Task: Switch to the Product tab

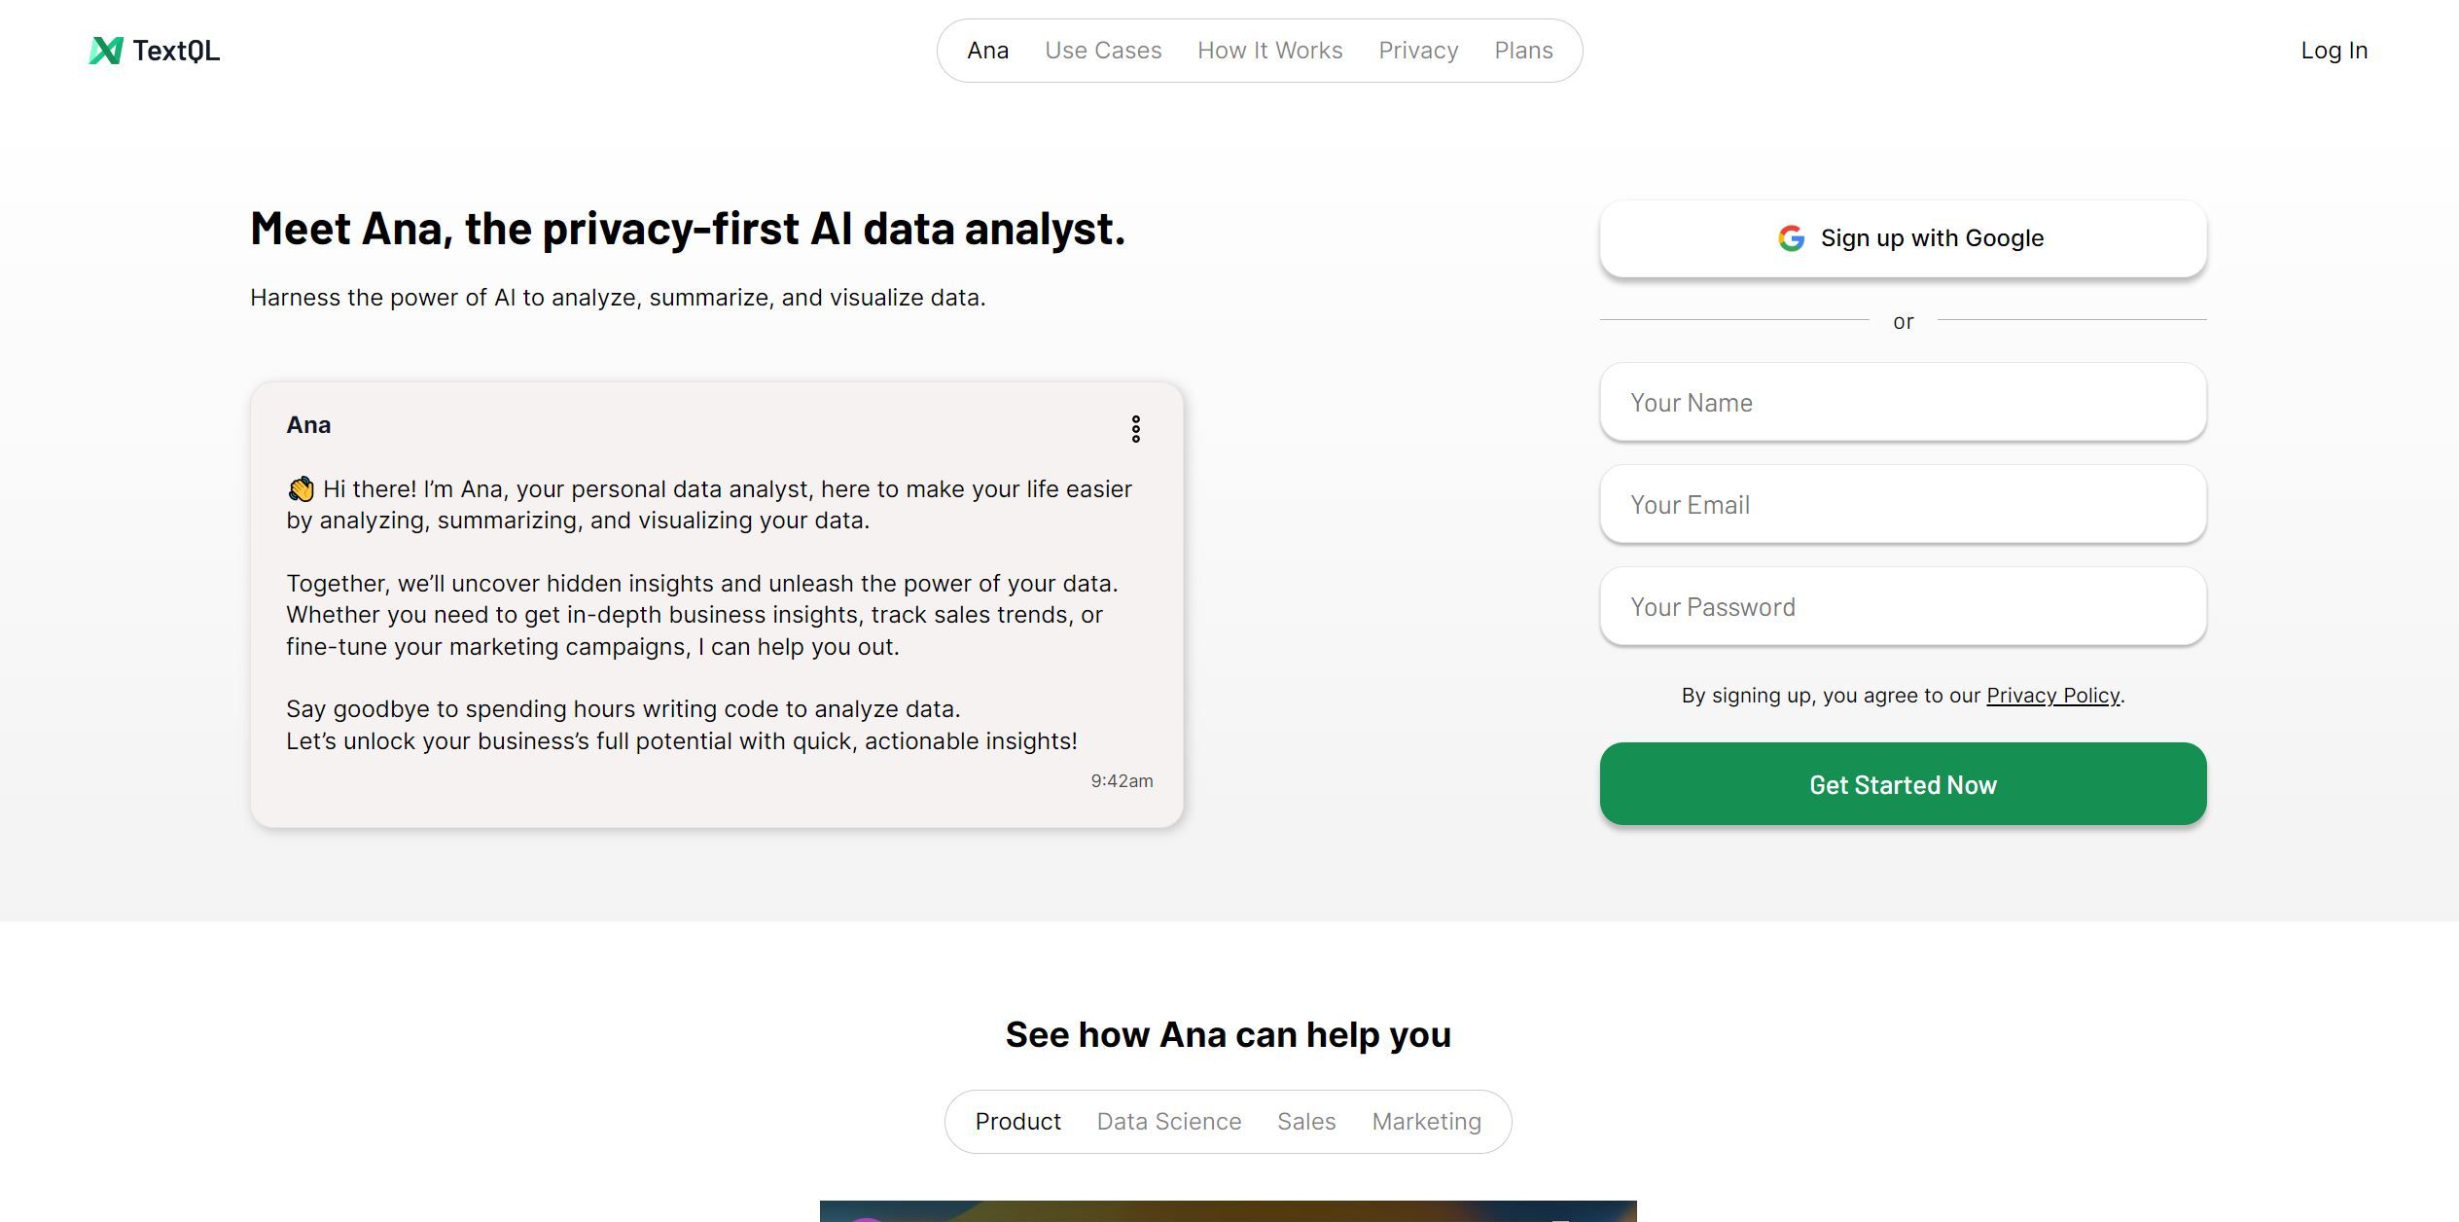Action: point(1018,1121)
